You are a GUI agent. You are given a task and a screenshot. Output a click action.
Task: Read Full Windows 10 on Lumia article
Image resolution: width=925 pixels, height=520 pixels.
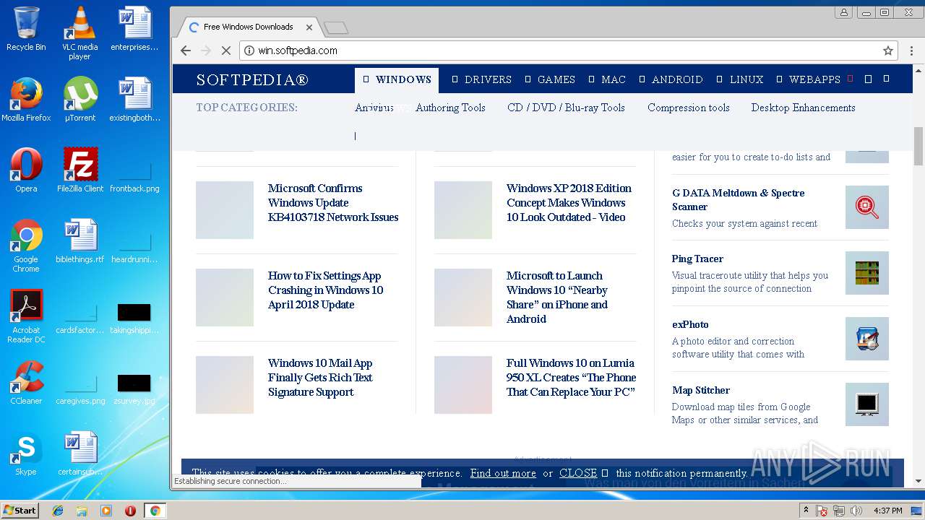pyautogui.click(x=571, y=378)
